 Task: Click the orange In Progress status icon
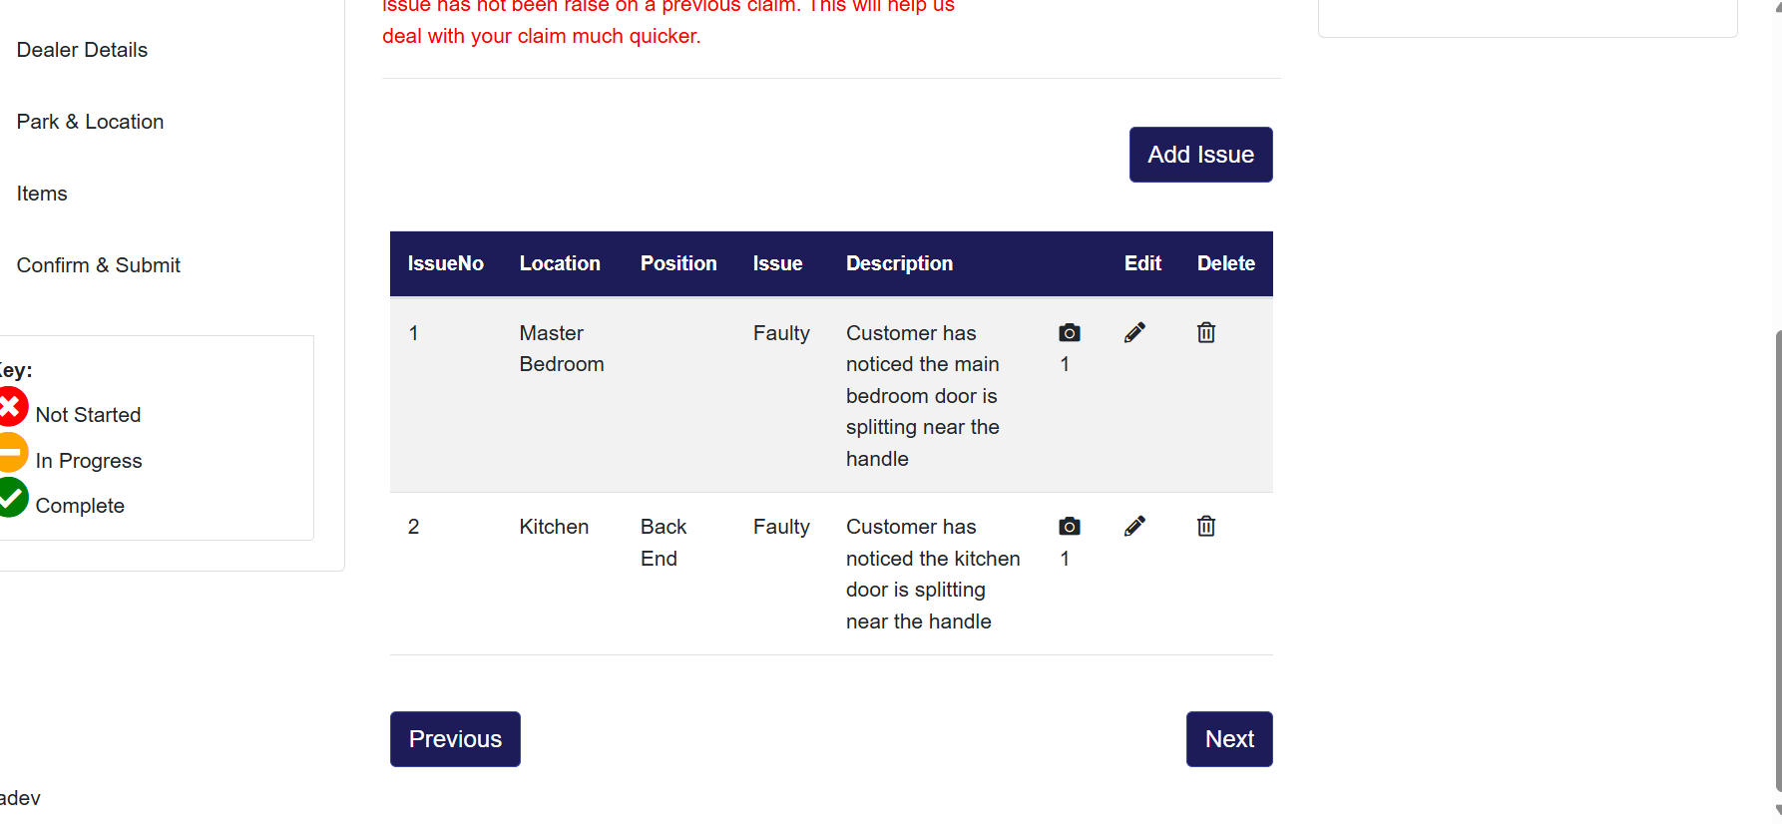click(12, 453)
